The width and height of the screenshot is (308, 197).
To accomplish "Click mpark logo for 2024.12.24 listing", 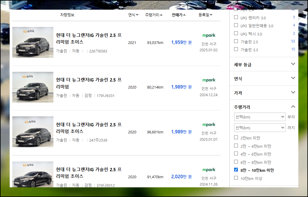I will pos(209,80).
